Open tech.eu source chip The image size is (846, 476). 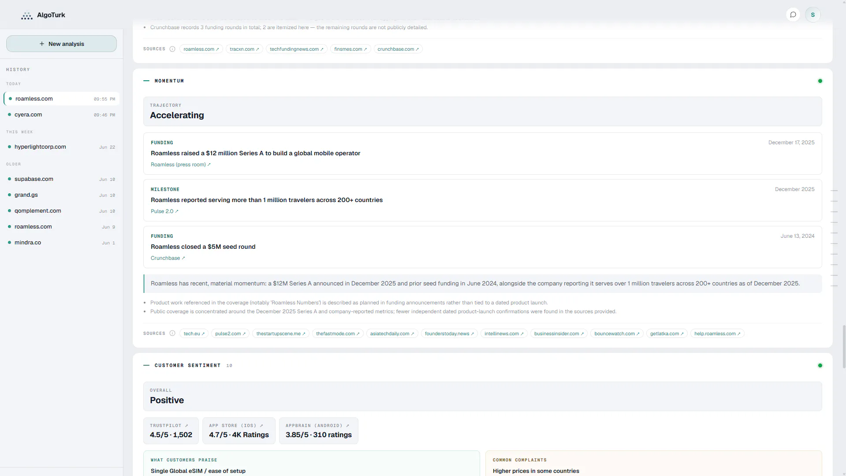[x=194, y=334]
